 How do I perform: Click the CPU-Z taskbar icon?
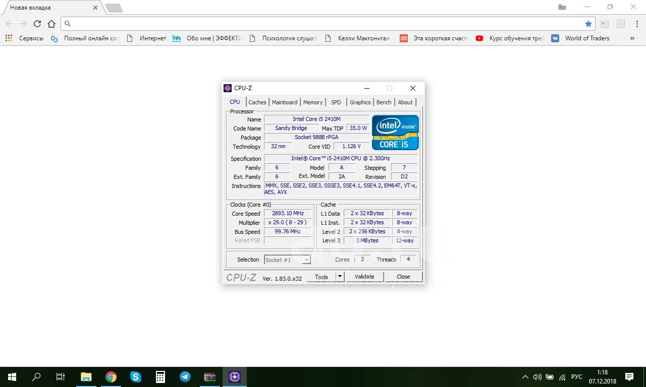[235, 377]
